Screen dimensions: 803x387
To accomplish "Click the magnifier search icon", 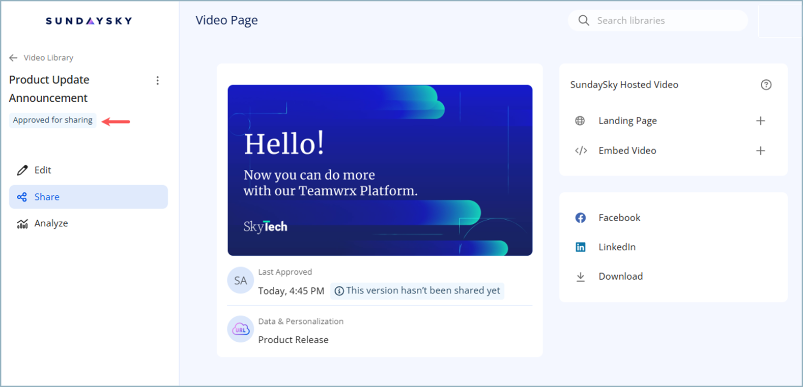I will pyautogui.click(x=584, y=20).
